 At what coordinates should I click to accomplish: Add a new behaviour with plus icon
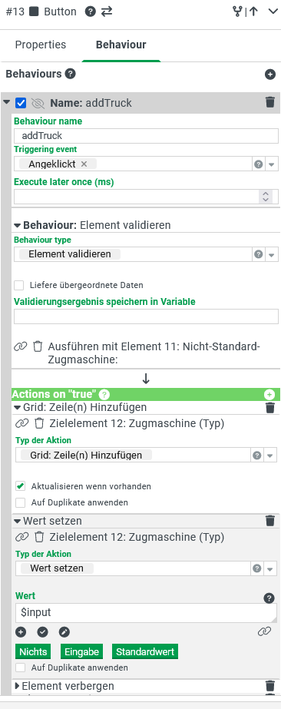pyautogui.click(x=270, y=75)
